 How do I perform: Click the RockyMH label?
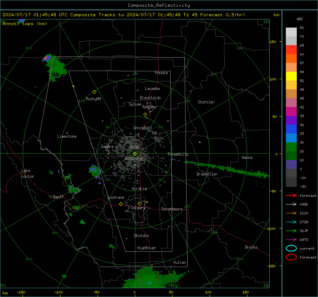93,99
